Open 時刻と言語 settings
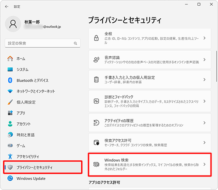Viewport: 218px width, 190px height. coord(42,135)
